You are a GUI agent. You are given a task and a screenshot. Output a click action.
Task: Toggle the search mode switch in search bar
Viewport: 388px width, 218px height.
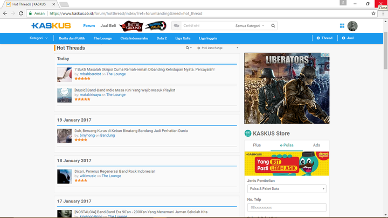[176, 26]
